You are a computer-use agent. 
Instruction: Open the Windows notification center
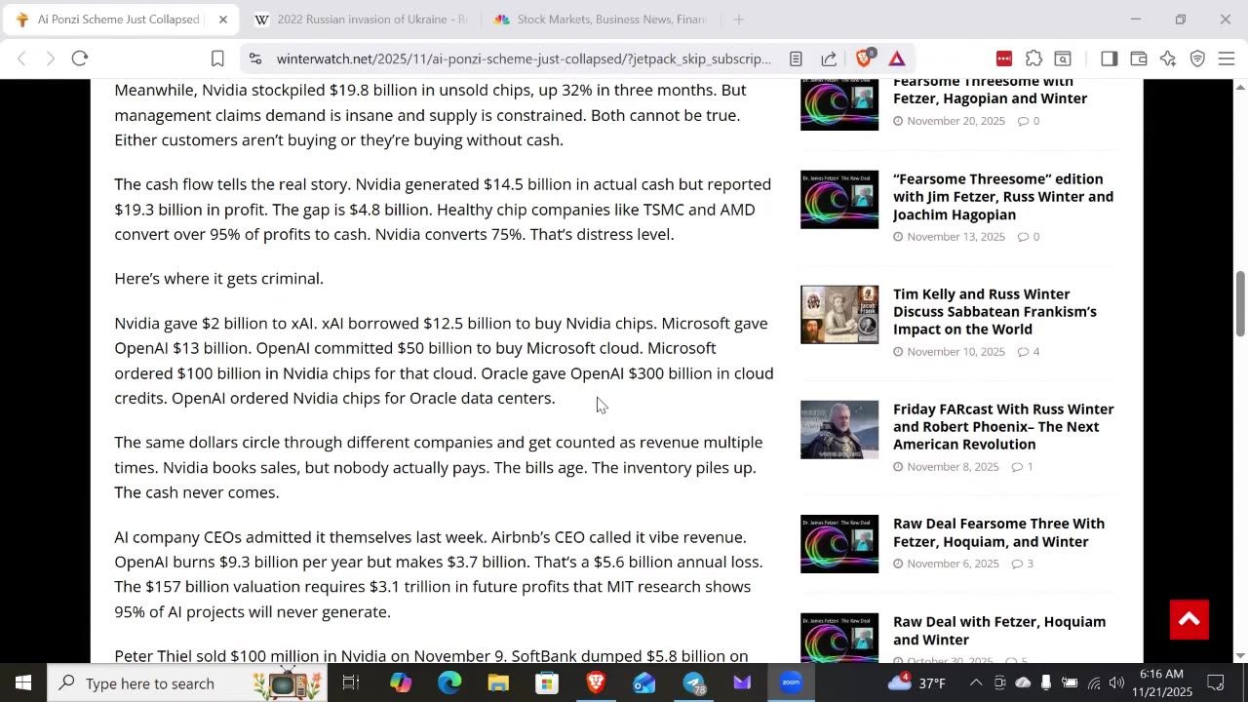tap(1216, 682)
